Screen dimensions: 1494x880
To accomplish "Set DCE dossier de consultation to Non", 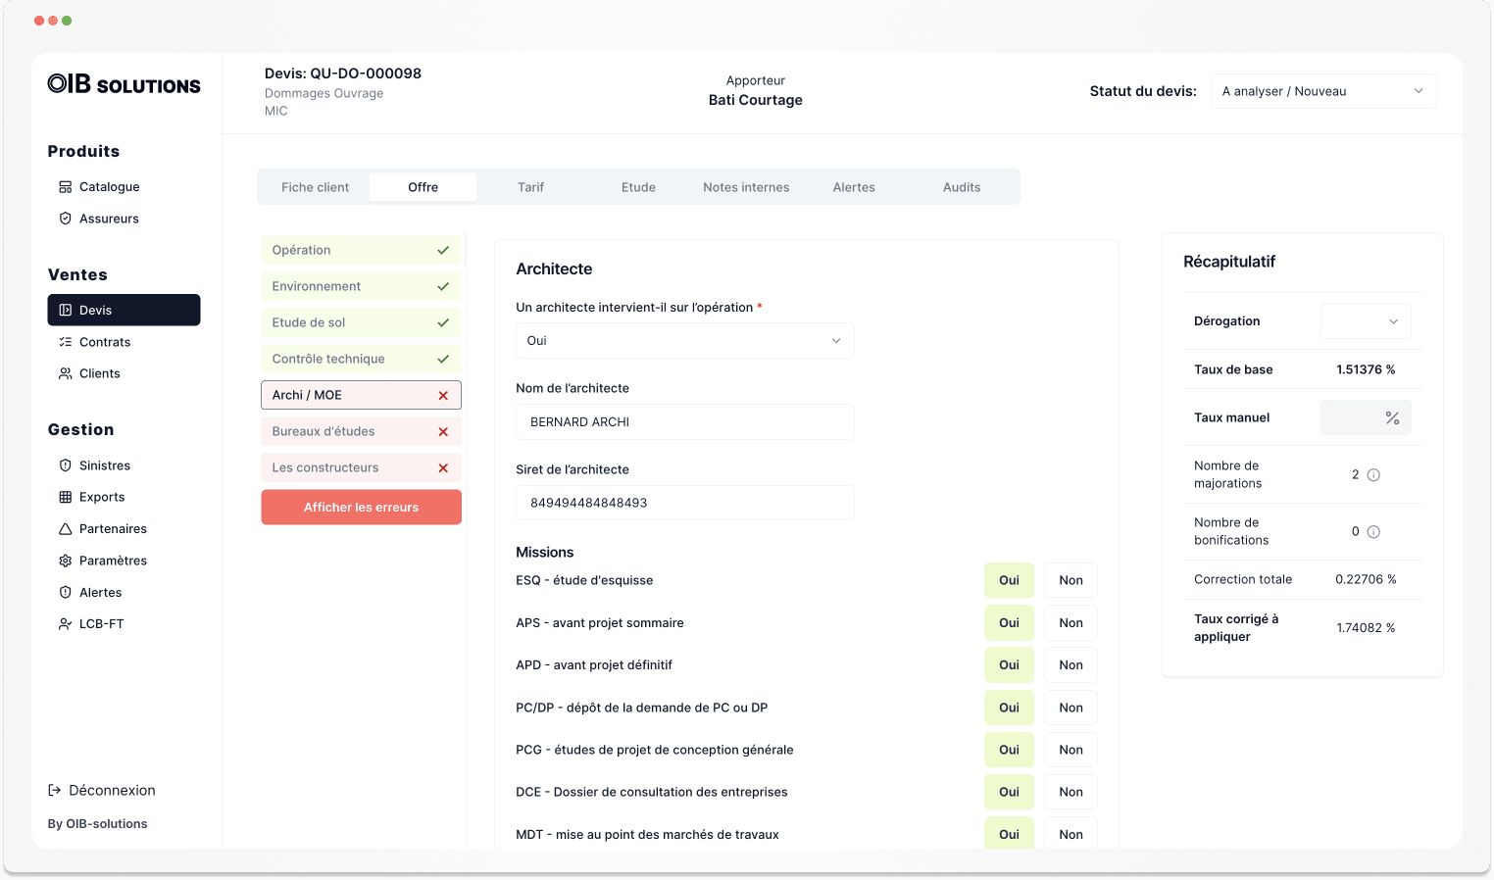I will 1071,792.
